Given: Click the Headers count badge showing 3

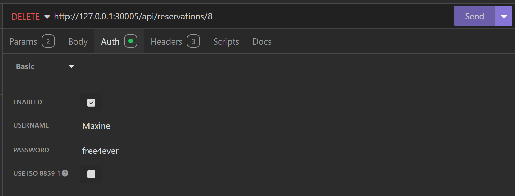Looking at the screenshot, I should click(193, 41).
